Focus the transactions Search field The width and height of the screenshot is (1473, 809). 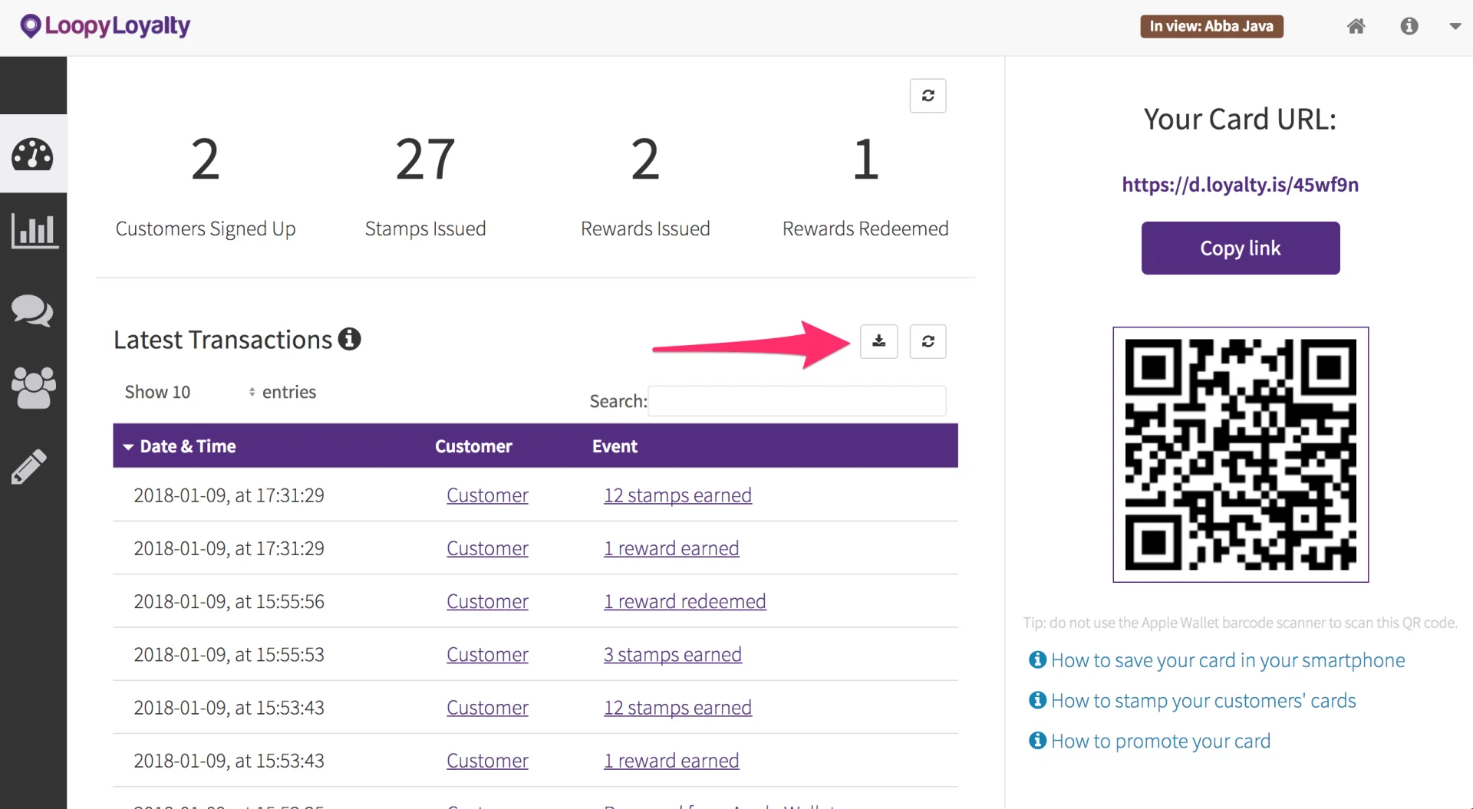pos(796,401)
